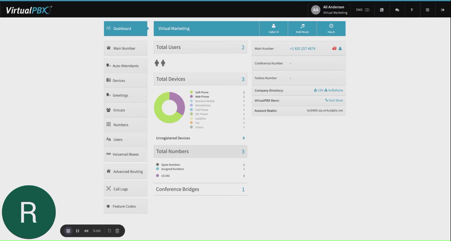
Task: Open Feature Codes section
Action: (125, 206)
